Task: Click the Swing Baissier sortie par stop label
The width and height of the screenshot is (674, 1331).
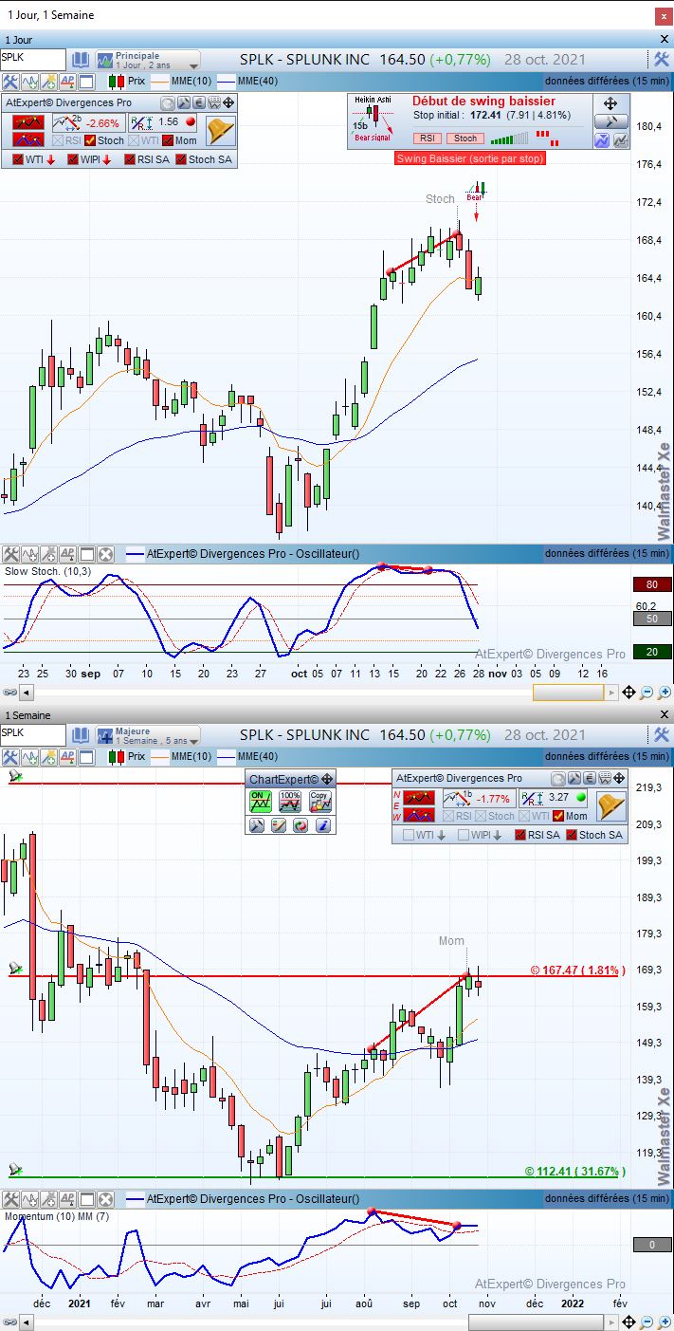Action: (x=470, y=158)
